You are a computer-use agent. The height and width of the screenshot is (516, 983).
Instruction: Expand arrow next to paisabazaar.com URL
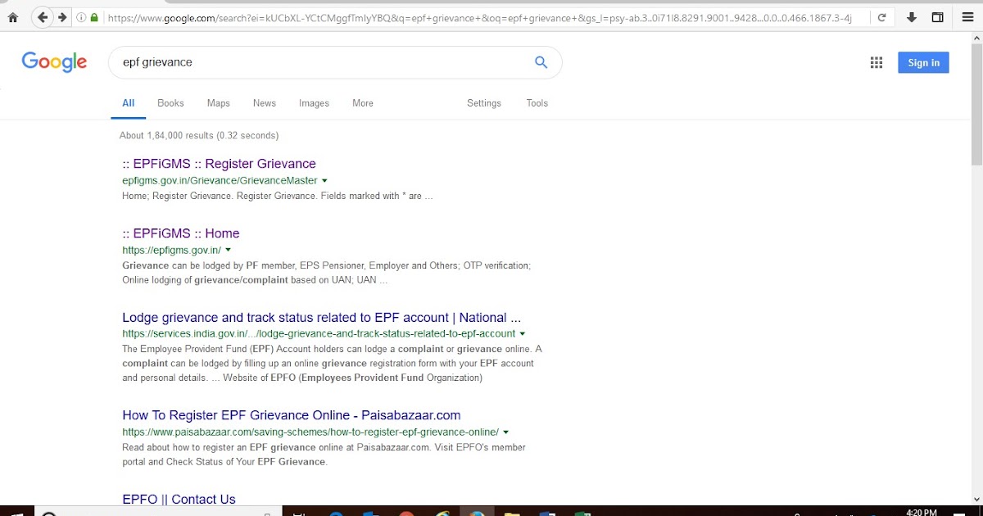coord(506,432)
